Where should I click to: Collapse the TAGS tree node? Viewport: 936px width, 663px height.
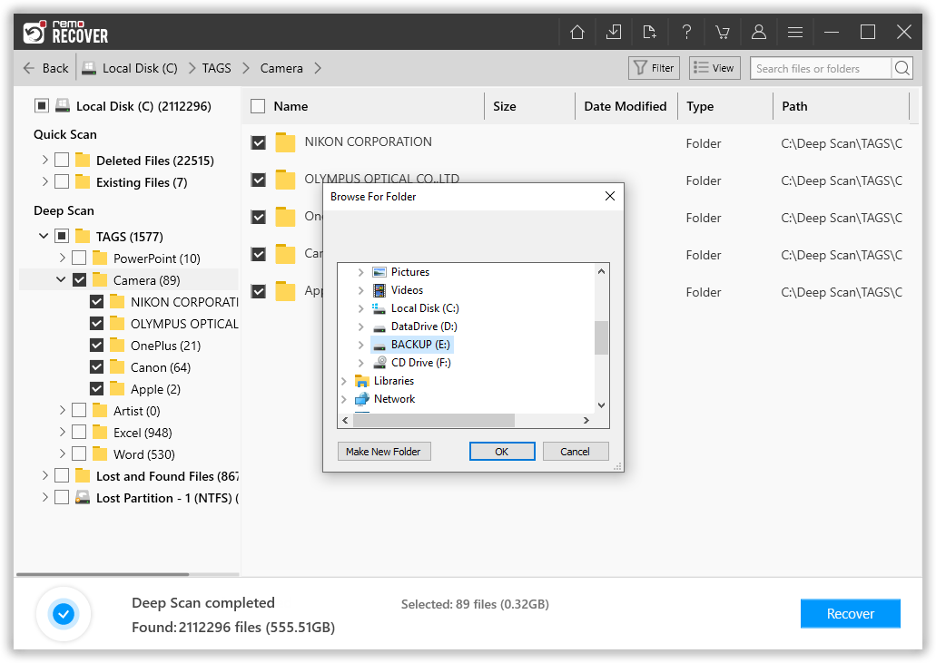44,236
